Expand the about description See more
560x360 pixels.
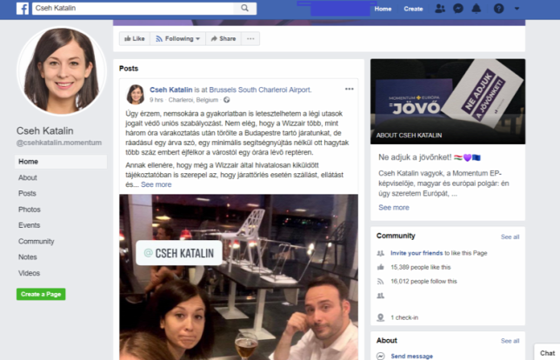pyautogui.click(x=394, y=208)
